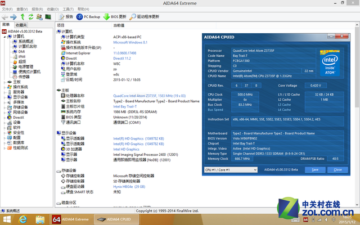Open the Intel HD Graphics 3D accelerator link
360x225 pixels.
(126, 149)
